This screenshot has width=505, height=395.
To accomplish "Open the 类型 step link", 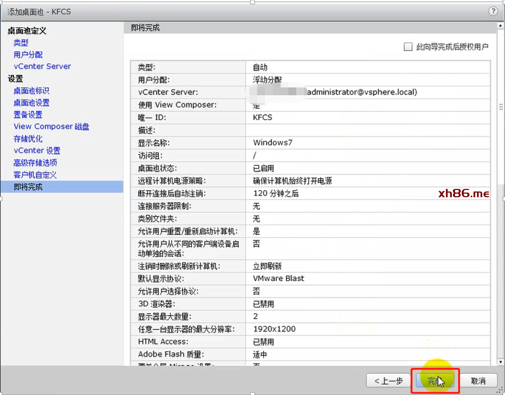I will [x=21, y=43].
